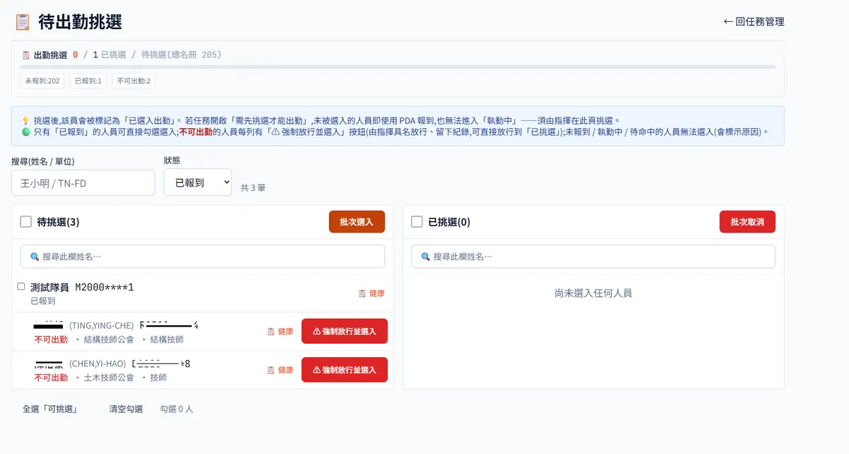Go back via ← 回任務管理 link

pyautogui.click(x=753, y=22)
